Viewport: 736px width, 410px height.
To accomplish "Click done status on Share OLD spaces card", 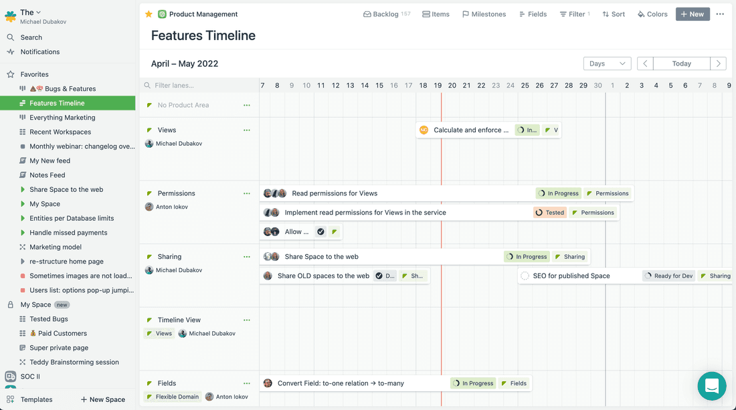I will coord(379,276).
